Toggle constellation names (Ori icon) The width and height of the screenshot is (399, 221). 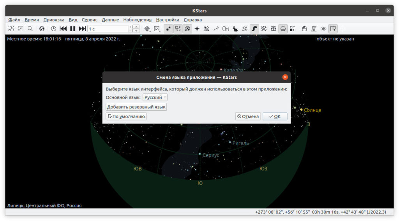pyautogui.click(x=226, y=29)
